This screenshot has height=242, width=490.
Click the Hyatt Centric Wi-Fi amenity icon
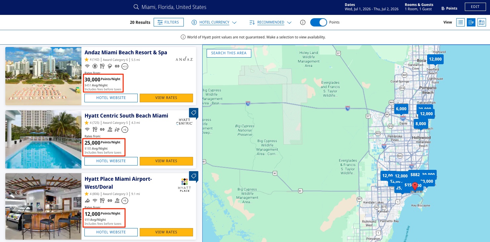pyautogui.click(x=87, y=129)
